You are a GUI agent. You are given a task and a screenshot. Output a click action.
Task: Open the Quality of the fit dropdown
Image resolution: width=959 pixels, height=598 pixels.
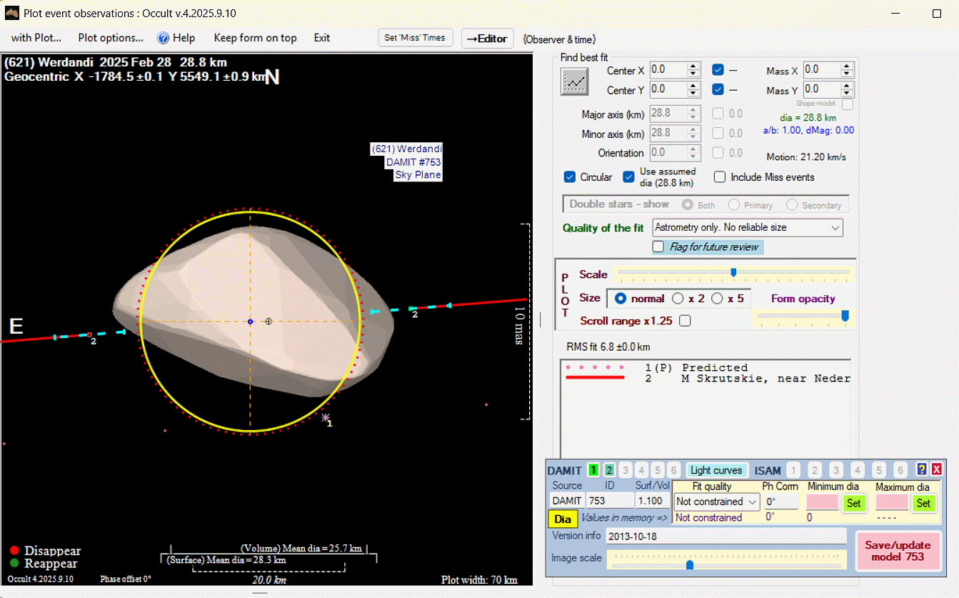pyautogui.click(x=748, y=228)
